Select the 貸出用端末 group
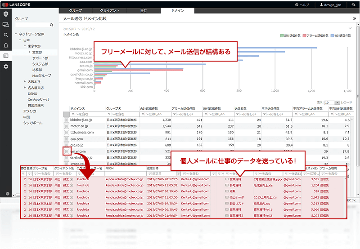This screenshot has height=249, width=360. (x=36, y=105)
